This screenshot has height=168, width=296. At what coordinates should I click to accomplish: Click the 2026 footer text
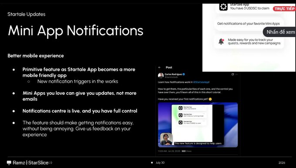pos(282,162)
